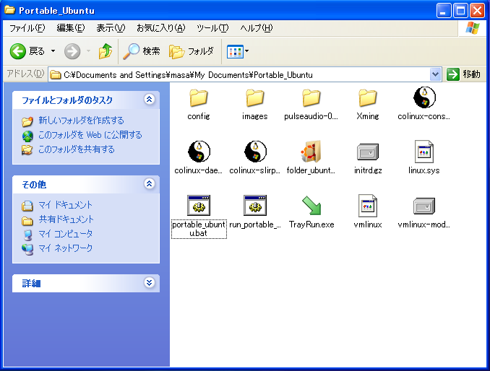This screenshot has width=490, height=371.
Task: Open the address bar dropdown arrow
Action: 435,74
